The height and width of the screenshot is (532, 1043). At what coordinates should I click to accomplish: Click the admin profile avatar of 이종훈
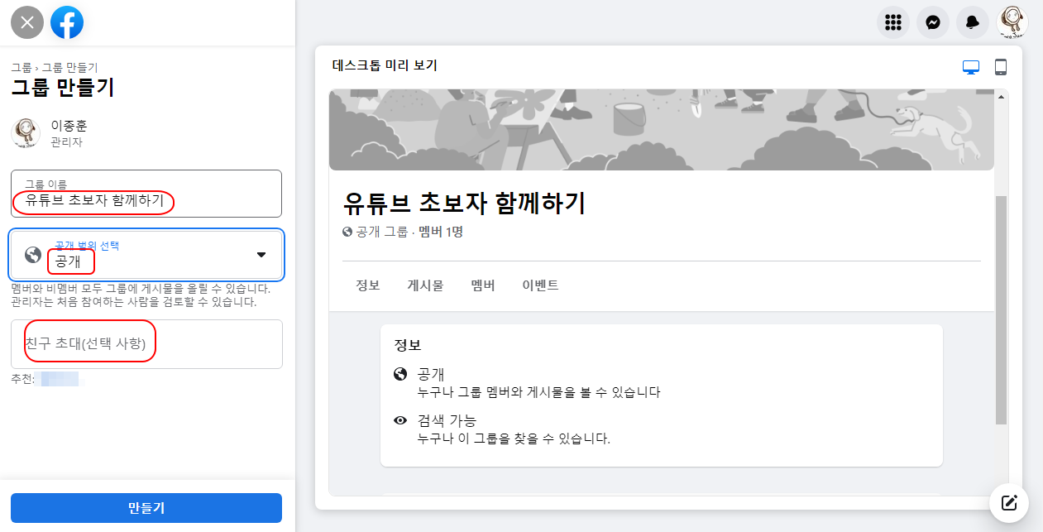click(x=26, y=133)
